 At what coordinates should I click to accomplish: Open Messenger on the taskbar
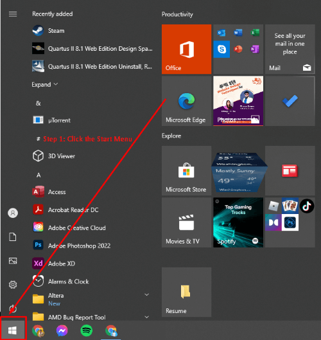pyautogui.click(x=62, y=330)
